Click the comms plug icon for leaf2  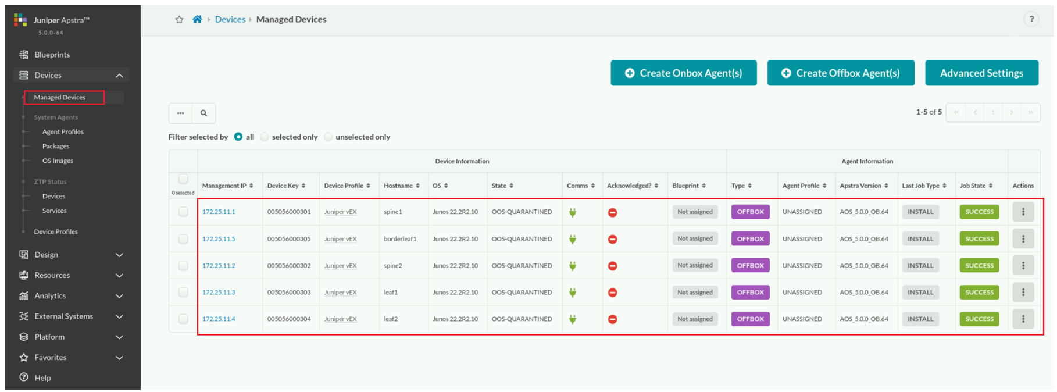pos(573,319)
